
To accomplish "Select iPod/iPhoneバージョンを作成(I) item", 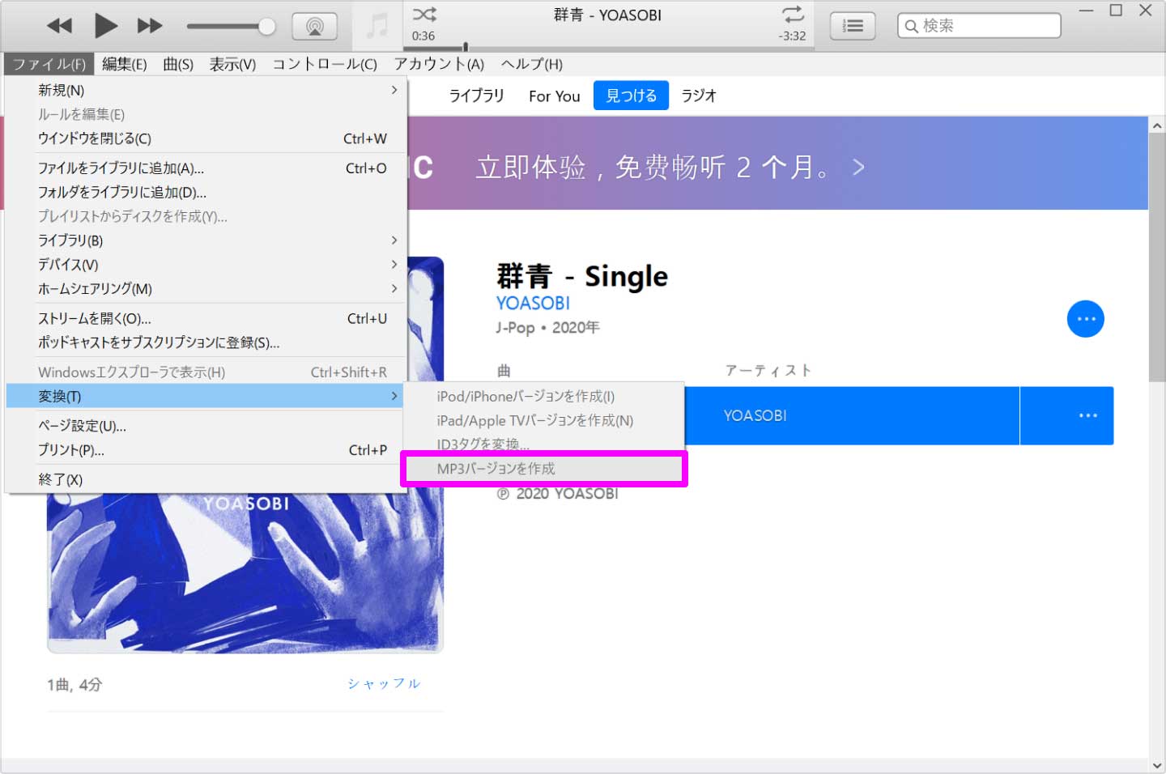I will (x=544, y=397).
